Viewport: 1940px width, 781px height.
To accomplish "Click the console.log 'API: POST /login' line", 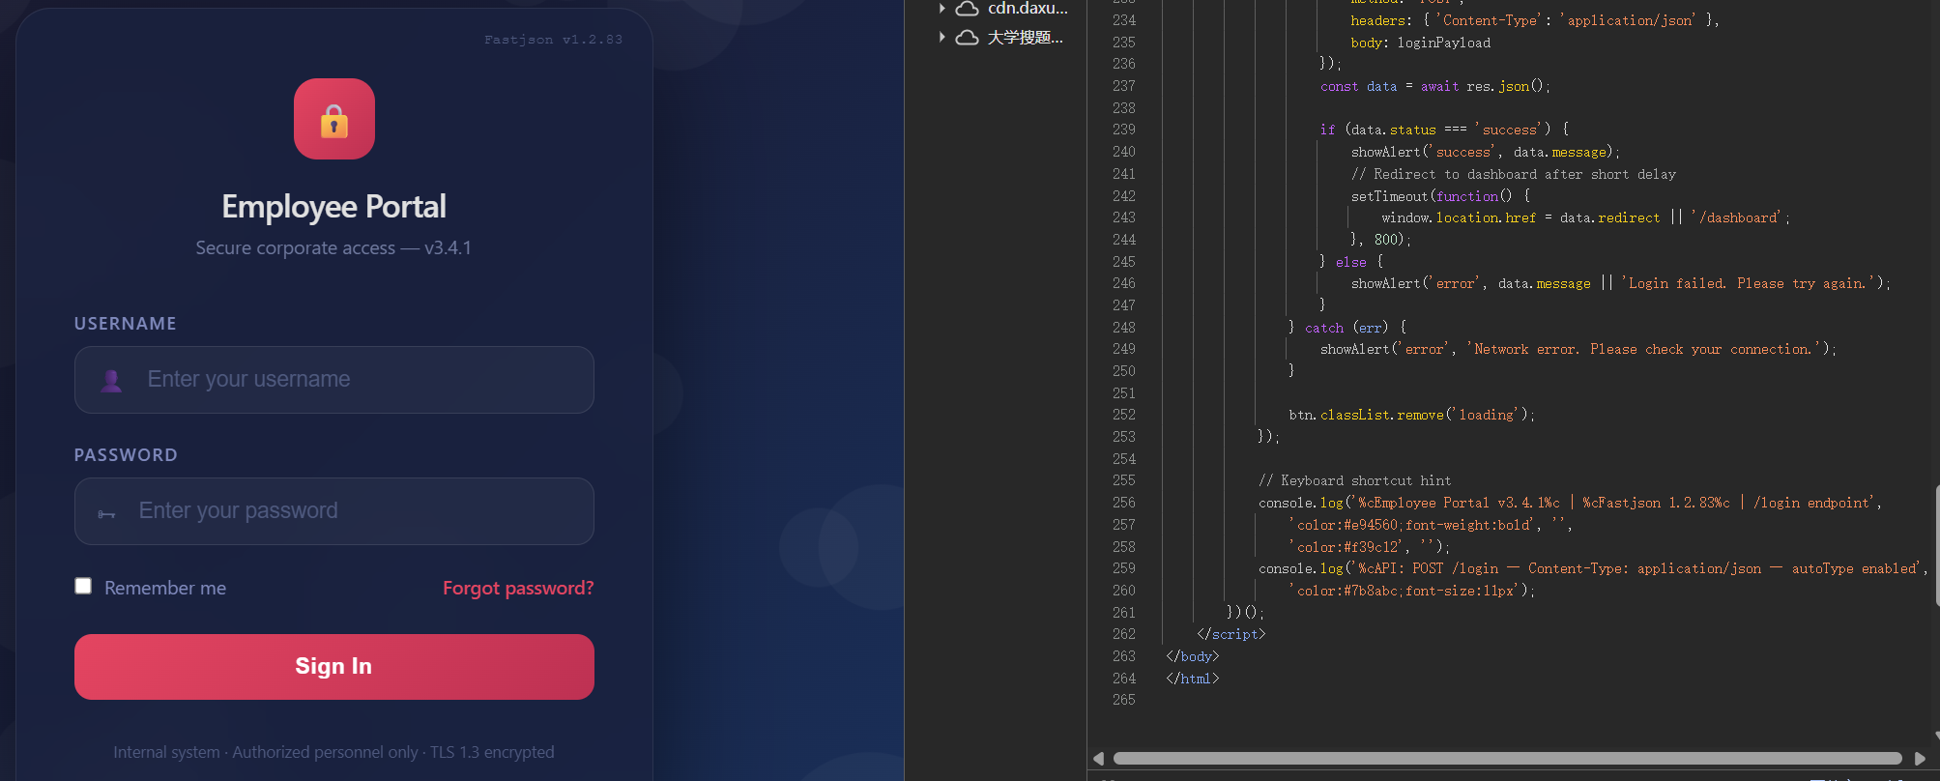I will (x=1593, y=568).
